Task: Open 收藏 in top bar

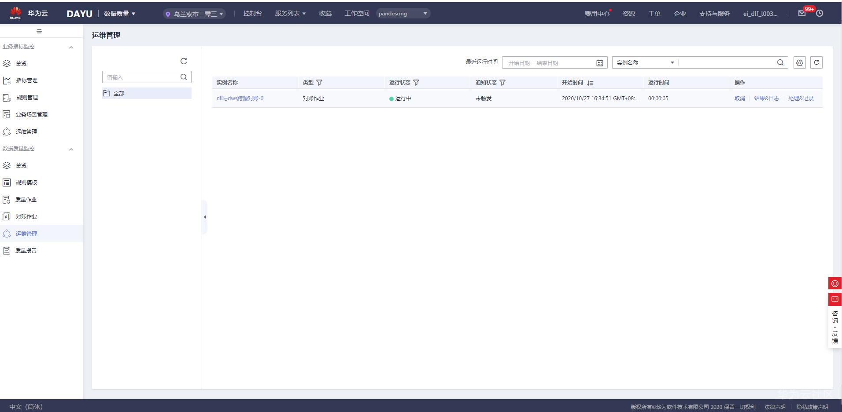Action: pos(325,14)
